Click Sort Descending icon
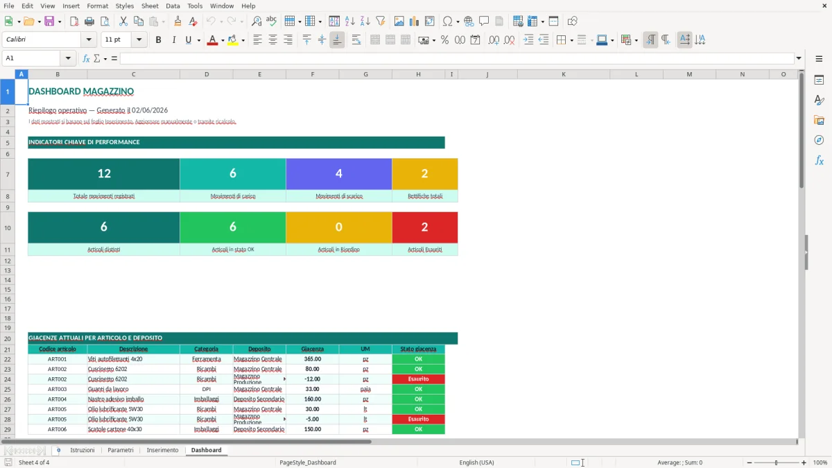The height and width of the screenshot is (468, 832). pyautogui.click(x=365, y=21)
